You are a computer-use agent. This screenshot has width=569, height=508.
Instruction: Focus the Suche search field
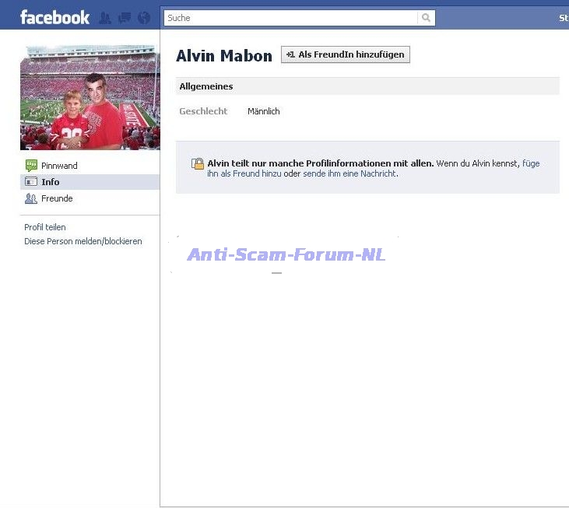(291, 18)
